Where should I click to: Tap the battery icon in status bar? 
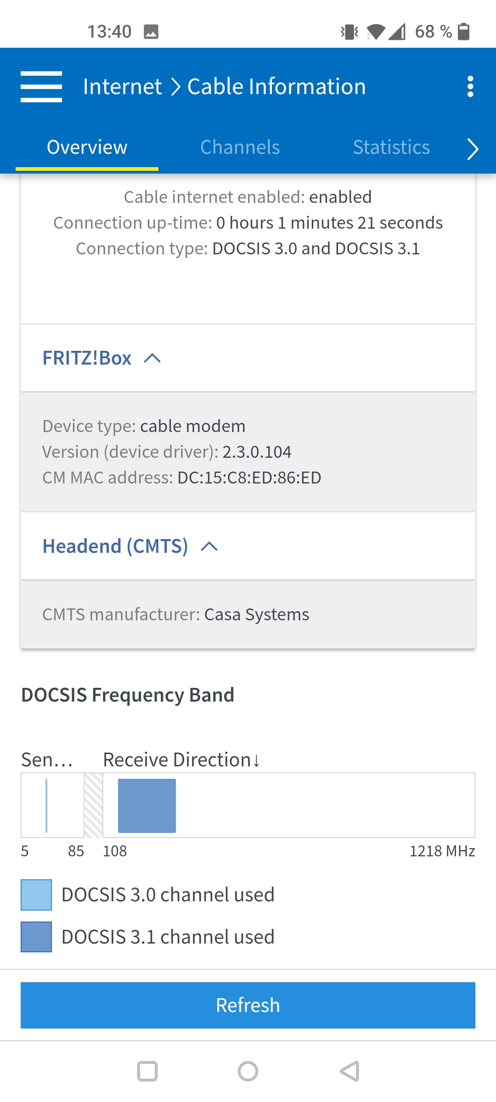(464, 32)
